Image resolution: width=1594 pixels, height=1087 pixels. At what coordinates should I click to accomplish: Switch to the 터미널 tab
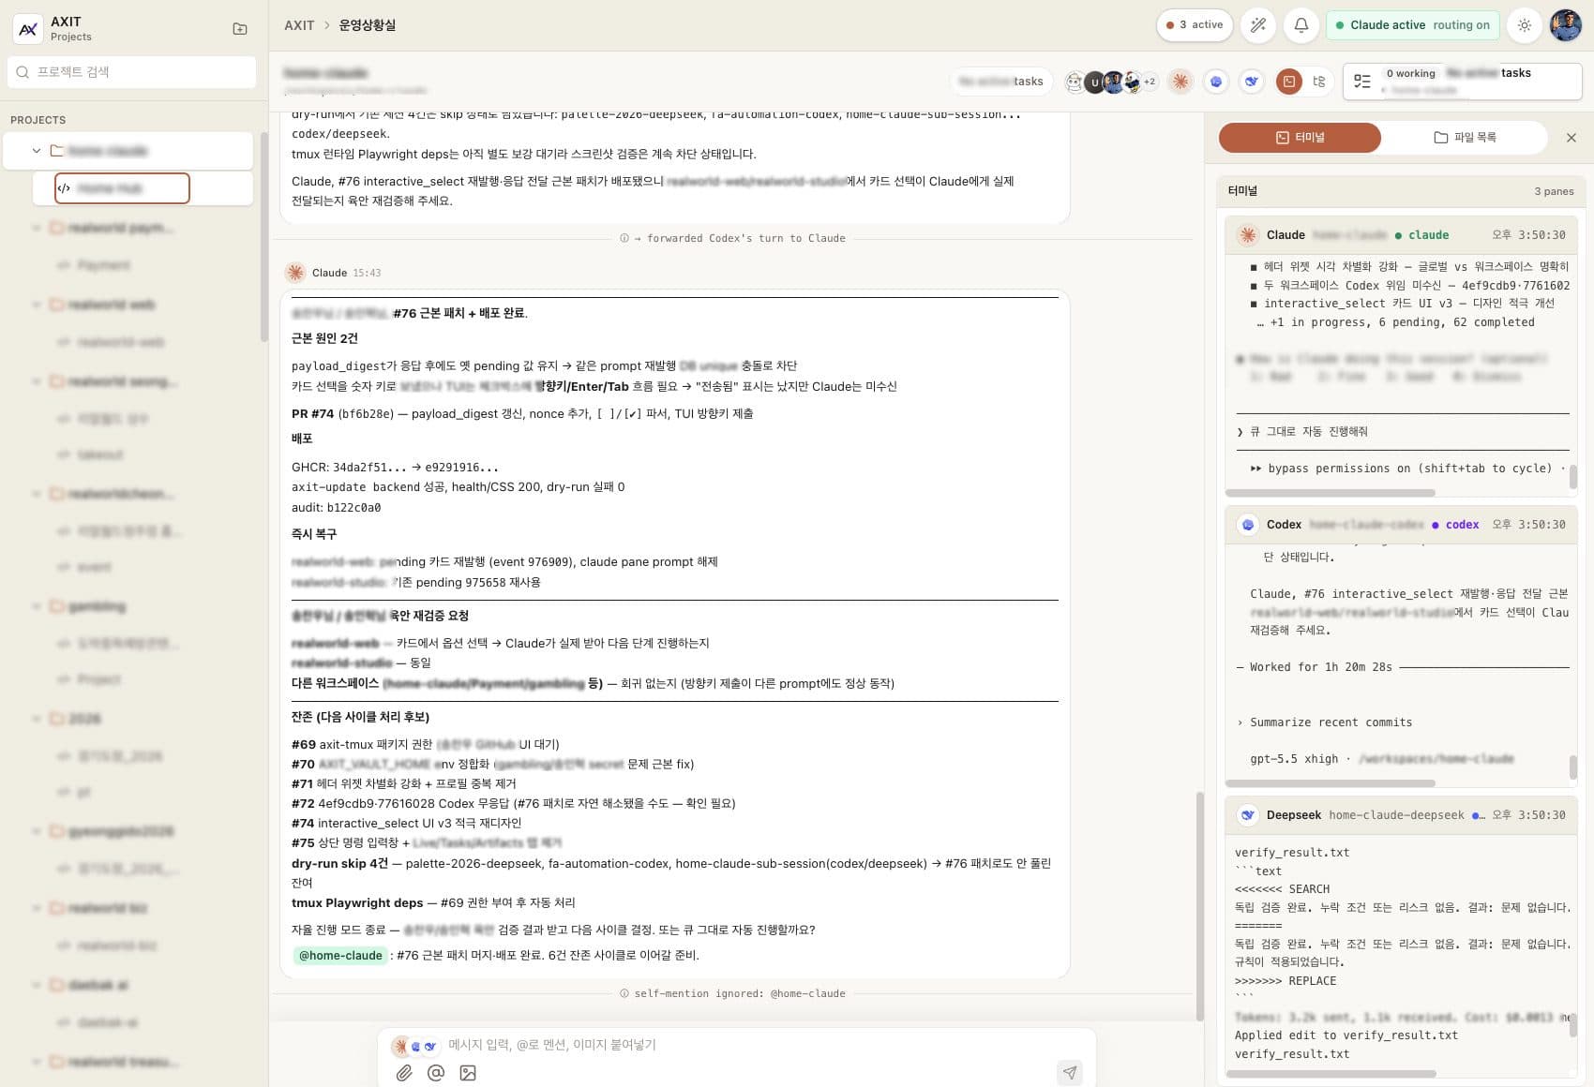coord(1300,138)
